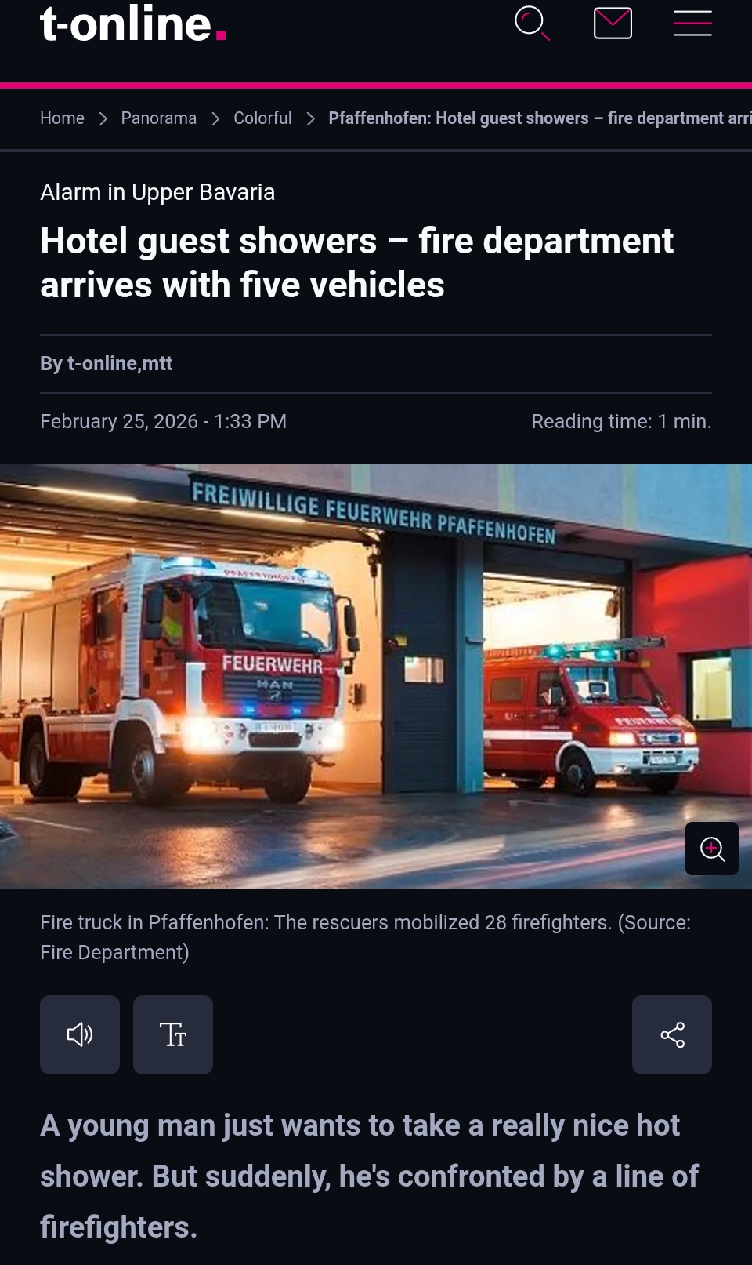Enlarge the fire truck photo with zoom icon

[711, 849]
